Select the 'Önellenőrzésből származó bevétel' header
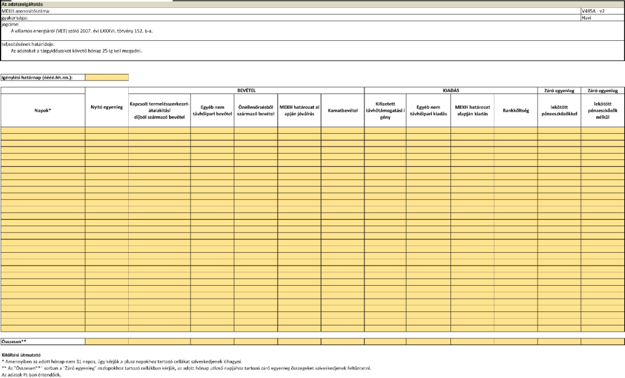The image size is (625, 378). point(256,111)
